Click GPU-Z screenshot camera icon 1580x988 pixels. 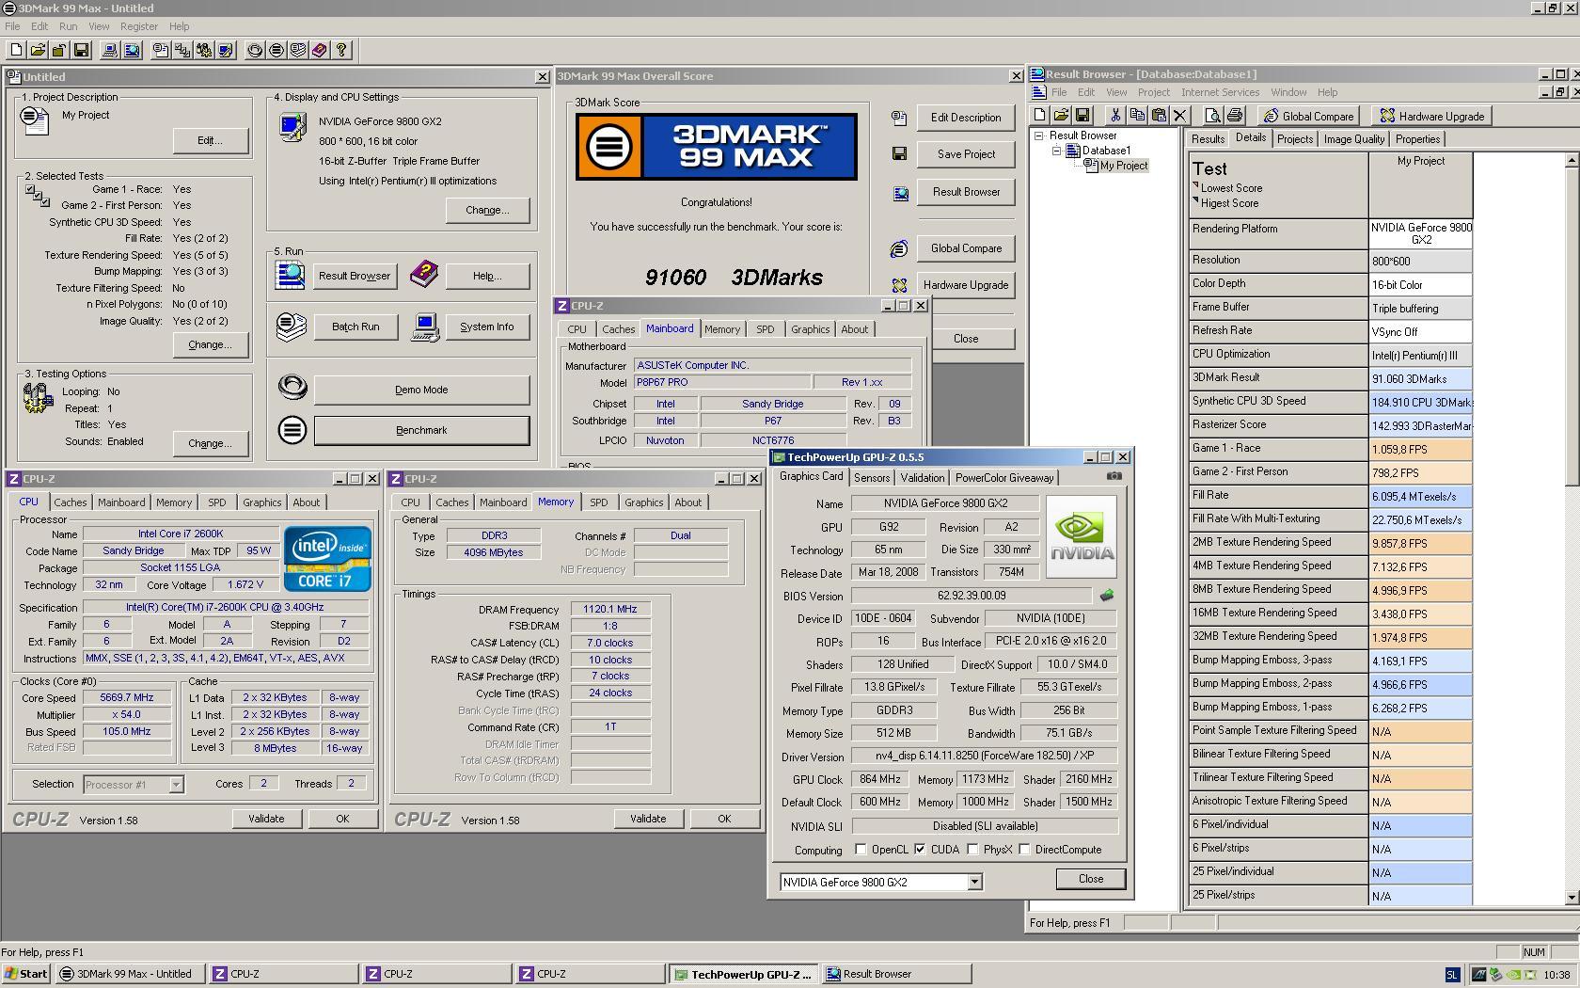pyautogui.click(x=1114, y=476)
